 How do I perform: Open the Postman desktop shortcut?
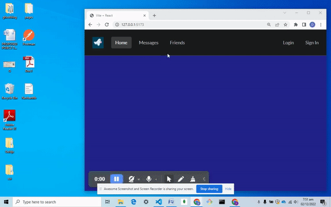[x=29, y=38]
